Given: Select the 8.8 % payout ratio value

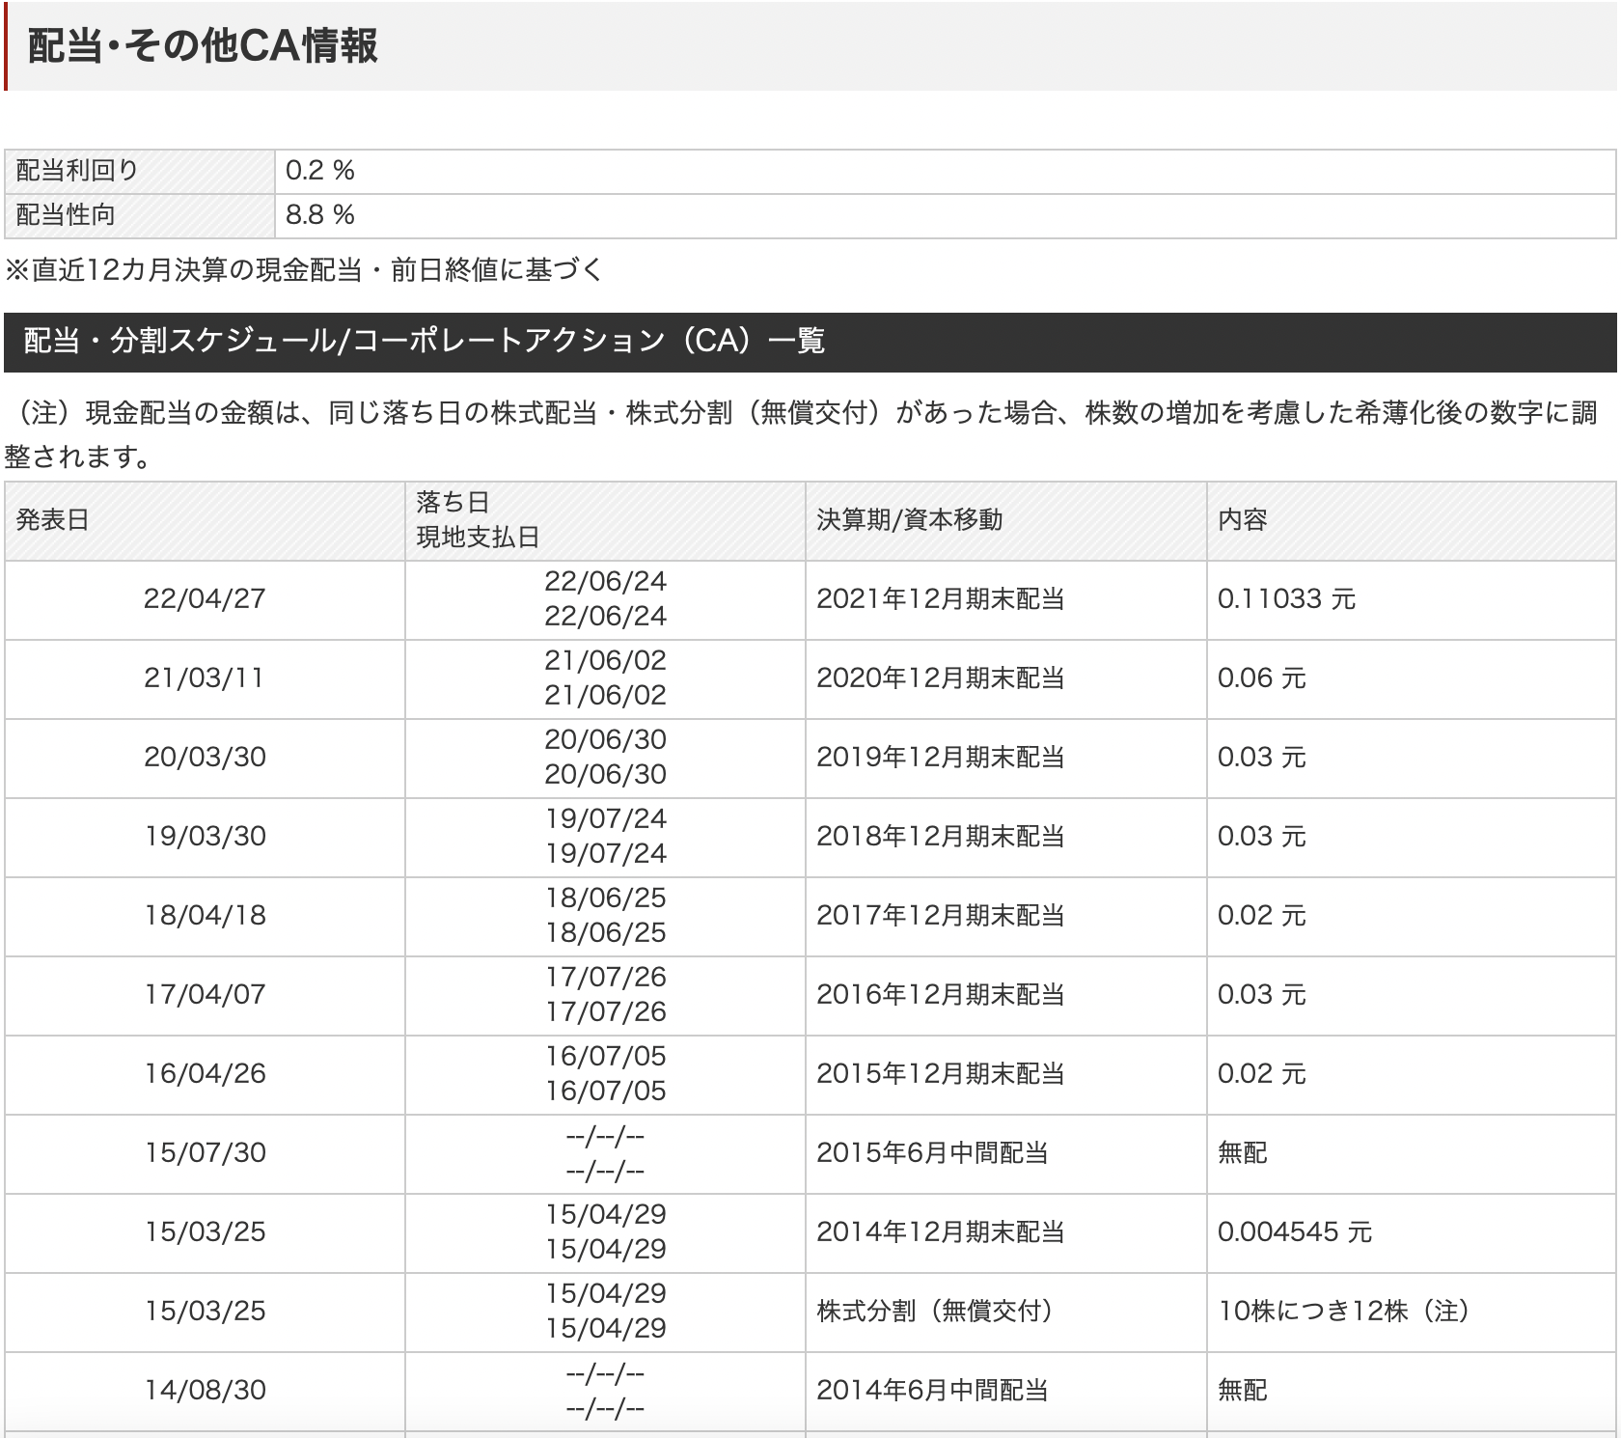Looking at the screenshot, I should [320, 215].
